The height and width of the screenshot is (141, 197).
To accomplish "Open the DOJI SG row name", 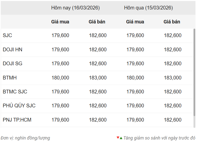I will coord(12,64).
